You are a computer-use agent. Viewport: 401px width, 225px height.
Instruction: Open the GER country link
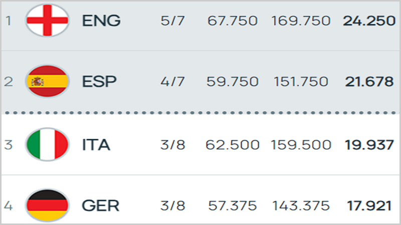101,205
